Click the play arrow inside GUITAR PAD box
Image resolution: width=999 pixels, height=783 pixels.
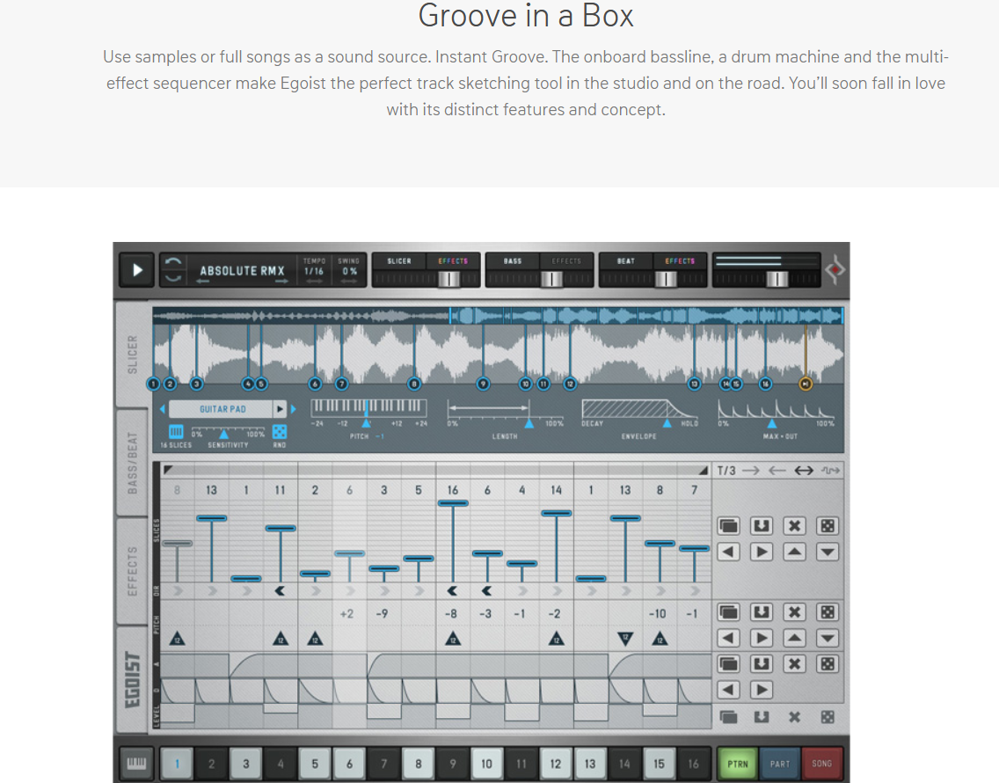click(x=280, y=409)
